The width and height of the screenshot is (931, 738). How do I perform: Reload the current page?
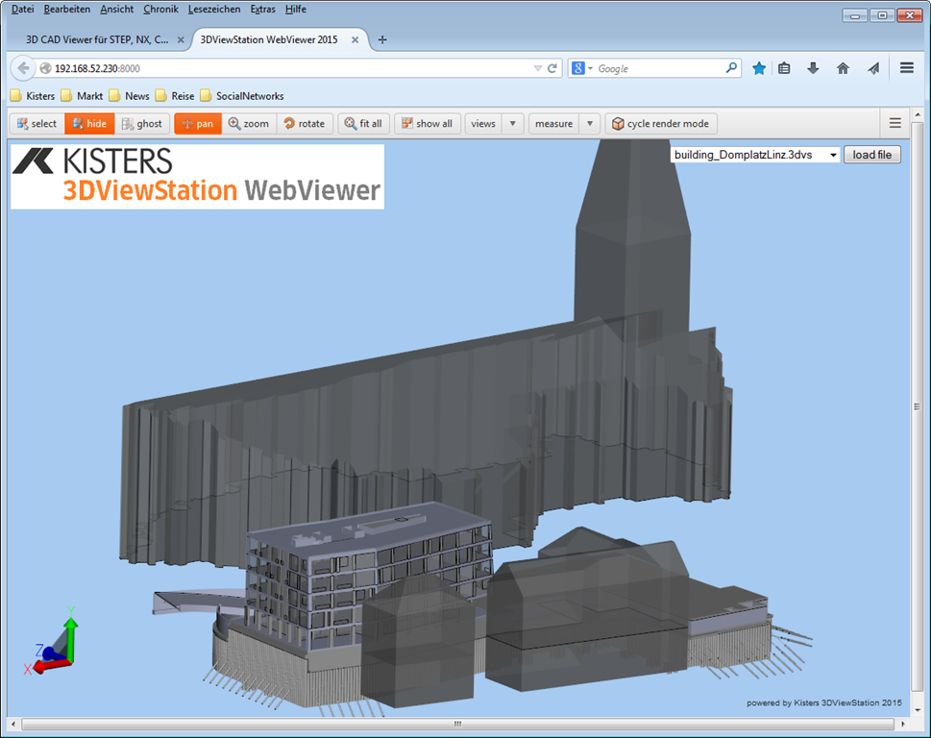pyautogui.click(x=552, y=68)
